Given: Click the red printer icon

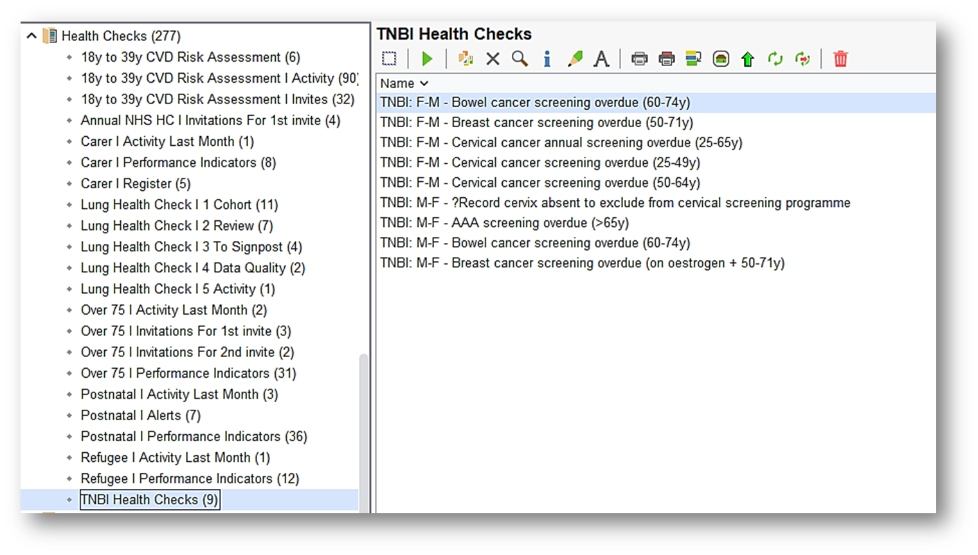Looking at the screenshot, I should (667, 59).
